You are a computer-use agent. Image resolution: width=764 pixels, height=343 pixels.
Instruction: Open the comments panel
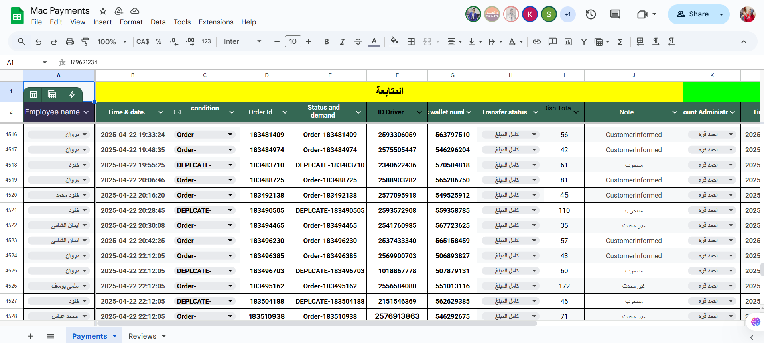(x=615, y=14)
